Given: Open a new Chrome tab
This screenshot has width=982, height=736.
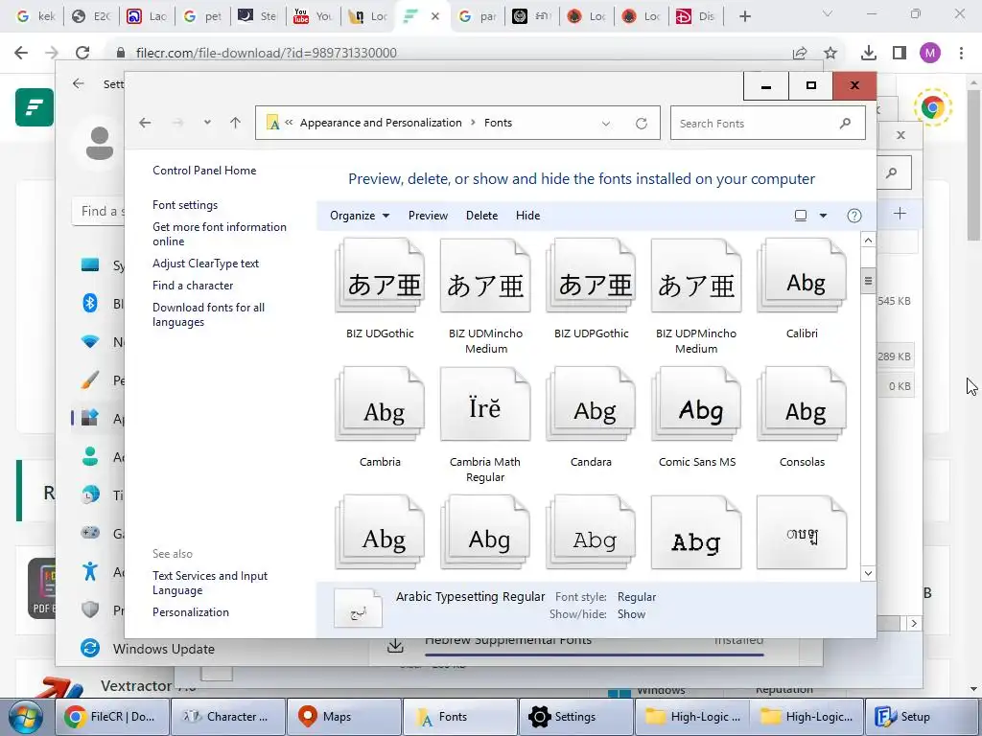Looking at the screenshot, I should pyautogui.click(x=744, y=16).
